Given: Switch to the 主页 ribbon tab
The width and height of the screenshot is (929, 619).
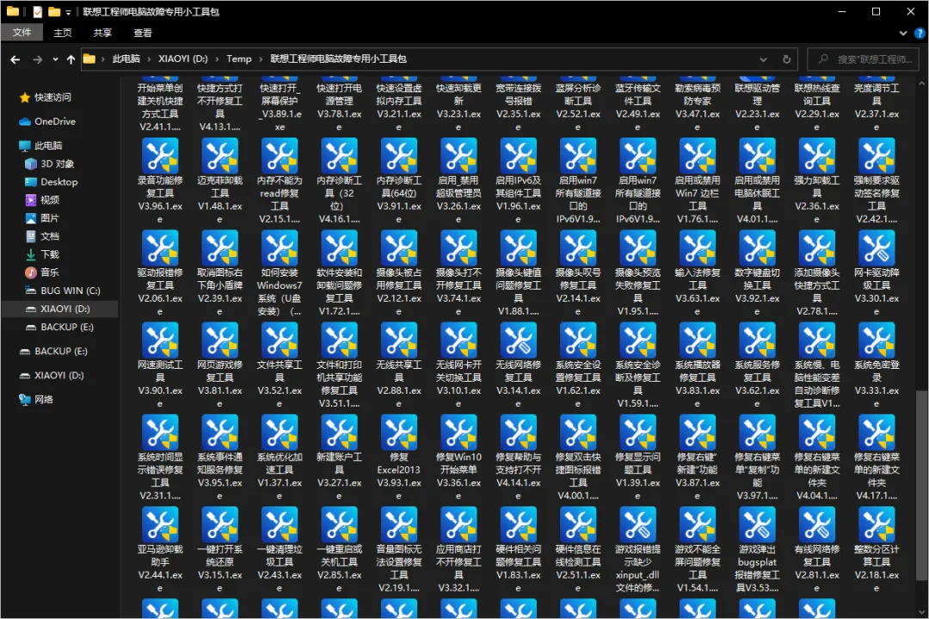Looking at the screenshot, I should click(62, 33).
